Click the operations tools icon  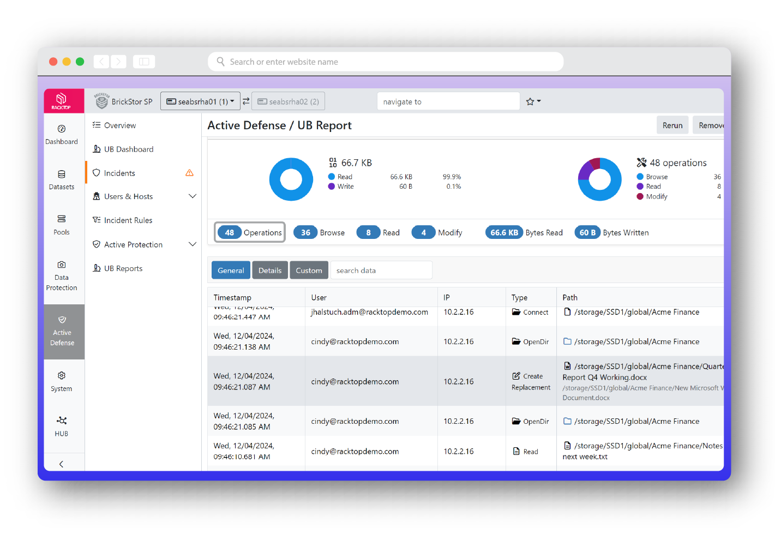641,163
